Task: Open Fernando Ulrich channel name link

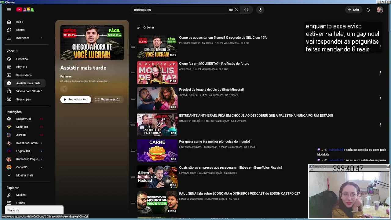Action: click(x=188, y=173)
